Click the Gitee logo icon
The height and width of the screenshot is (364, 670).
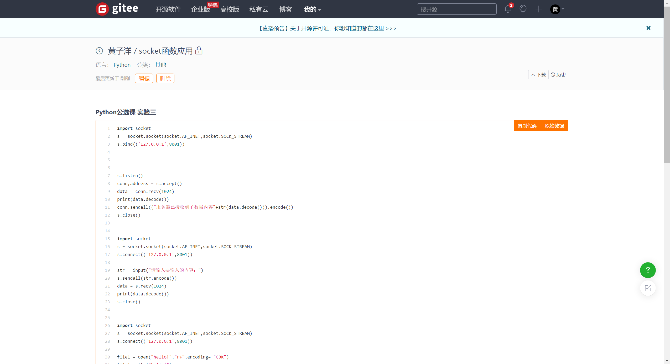click(102, 9)
